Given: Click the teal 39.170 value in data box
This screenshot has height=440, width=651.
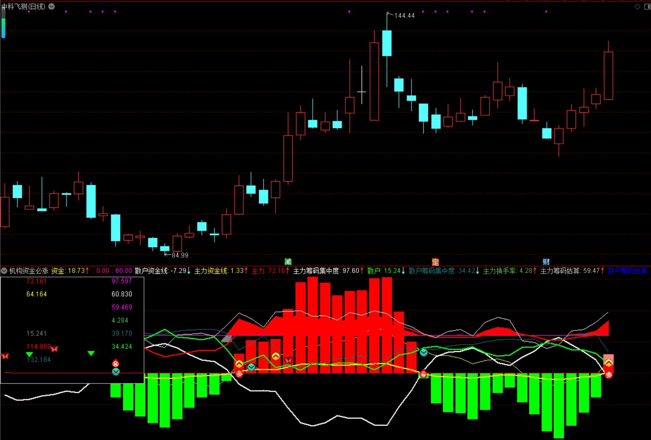Looking at the screenshot, I should click(x=122, y=333).
